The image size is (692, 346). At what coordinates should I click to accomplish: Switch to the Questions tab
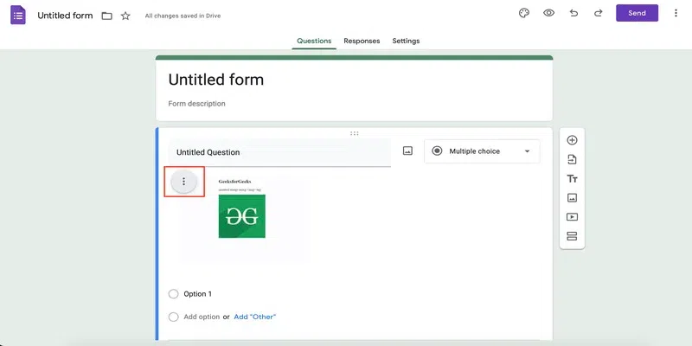pos(314,41)
